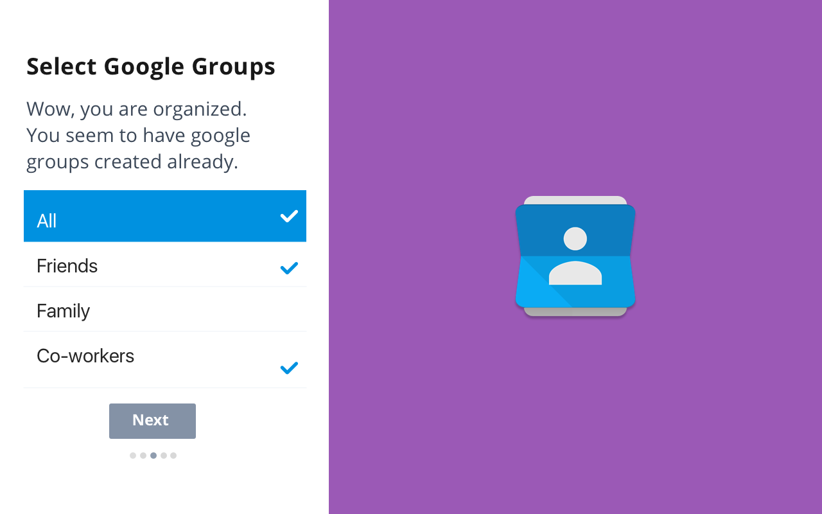Select the All groups label
This screenshot has height=514, width=822.
coord(47,220)
